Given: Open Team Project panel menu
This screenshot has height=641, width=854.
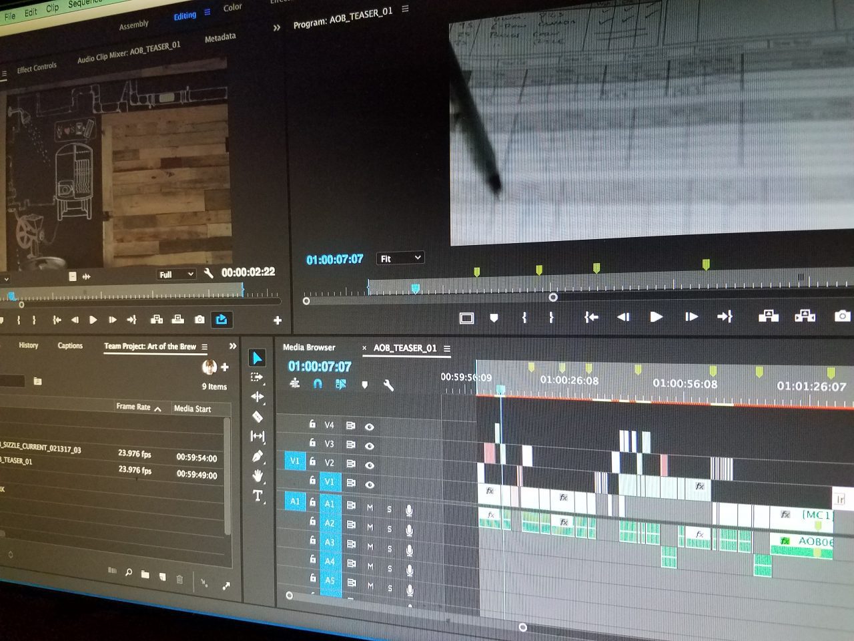Looking at the screenshot, I should tap(205, 347).
